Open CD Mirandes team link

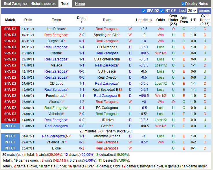[x=107, y=47]
